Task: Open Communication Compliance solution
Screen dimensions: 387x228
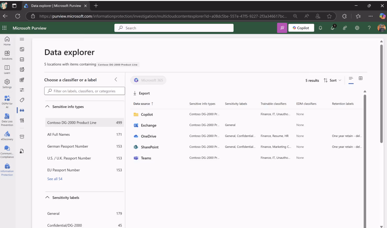Action: pos(7,152)
